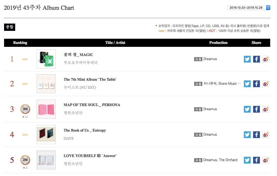The image size is (277, 176).
Task: Select the 종합 chart tab
Action: point(10,27)
